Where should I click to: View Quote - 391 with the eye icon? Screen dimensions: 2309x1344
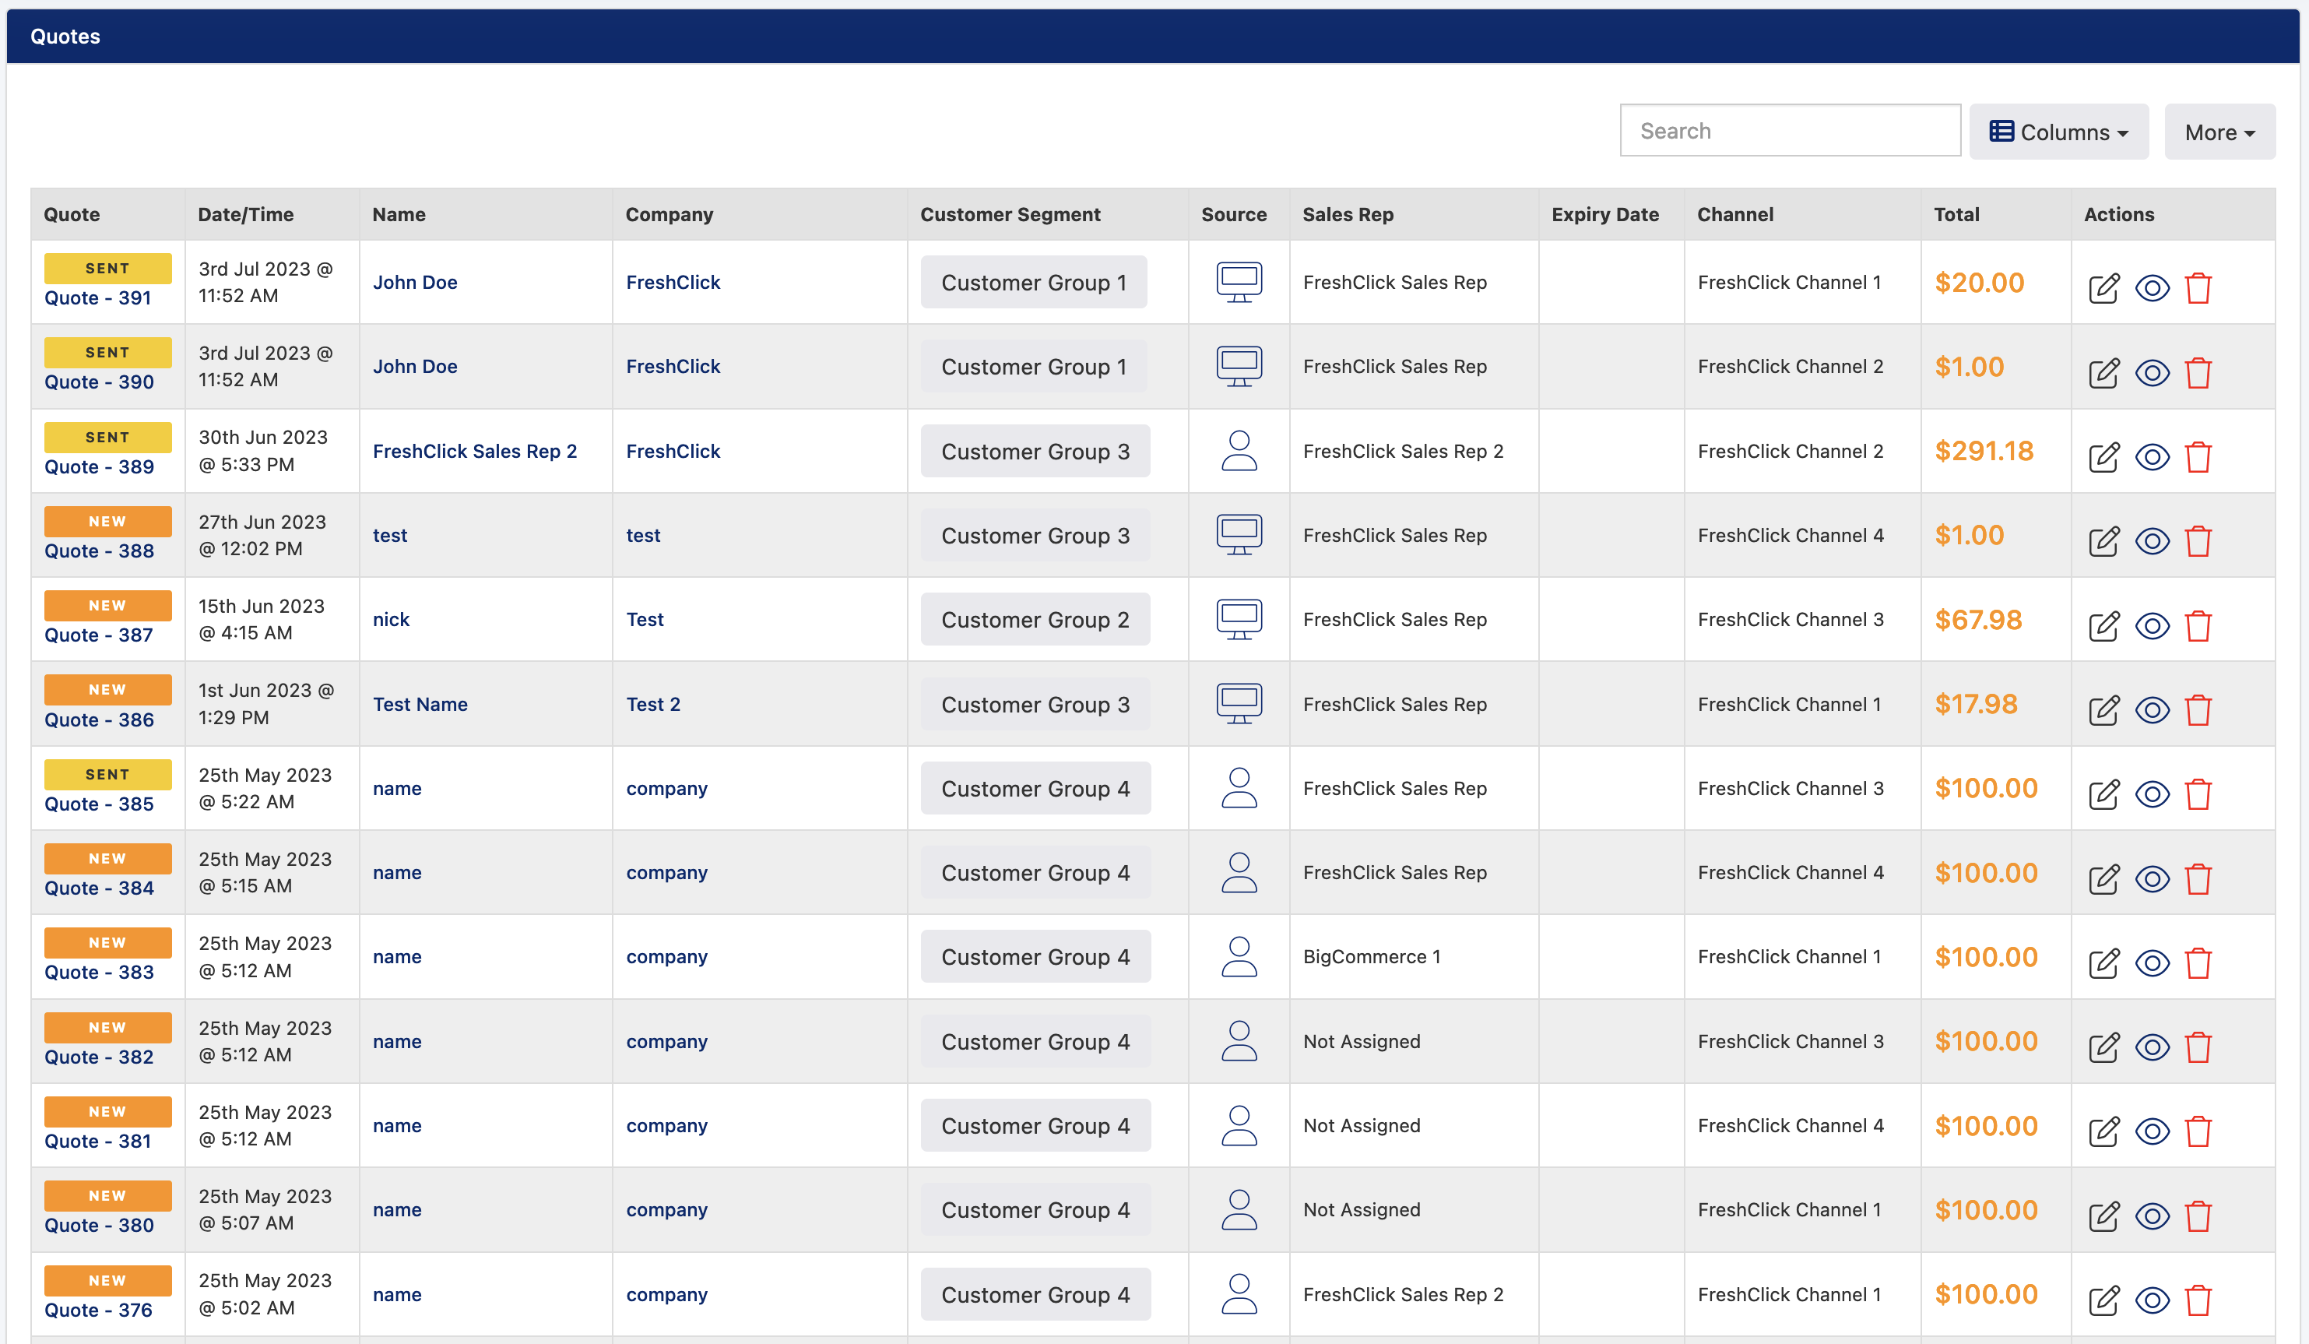point(2153,288)
